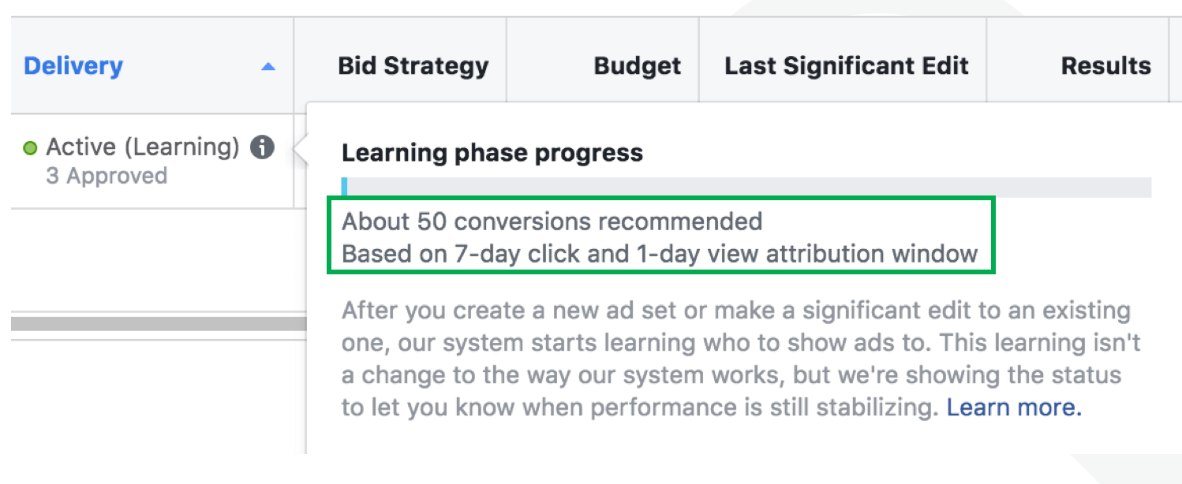
Task: Select the Budget column header
Action: [637, 66]
